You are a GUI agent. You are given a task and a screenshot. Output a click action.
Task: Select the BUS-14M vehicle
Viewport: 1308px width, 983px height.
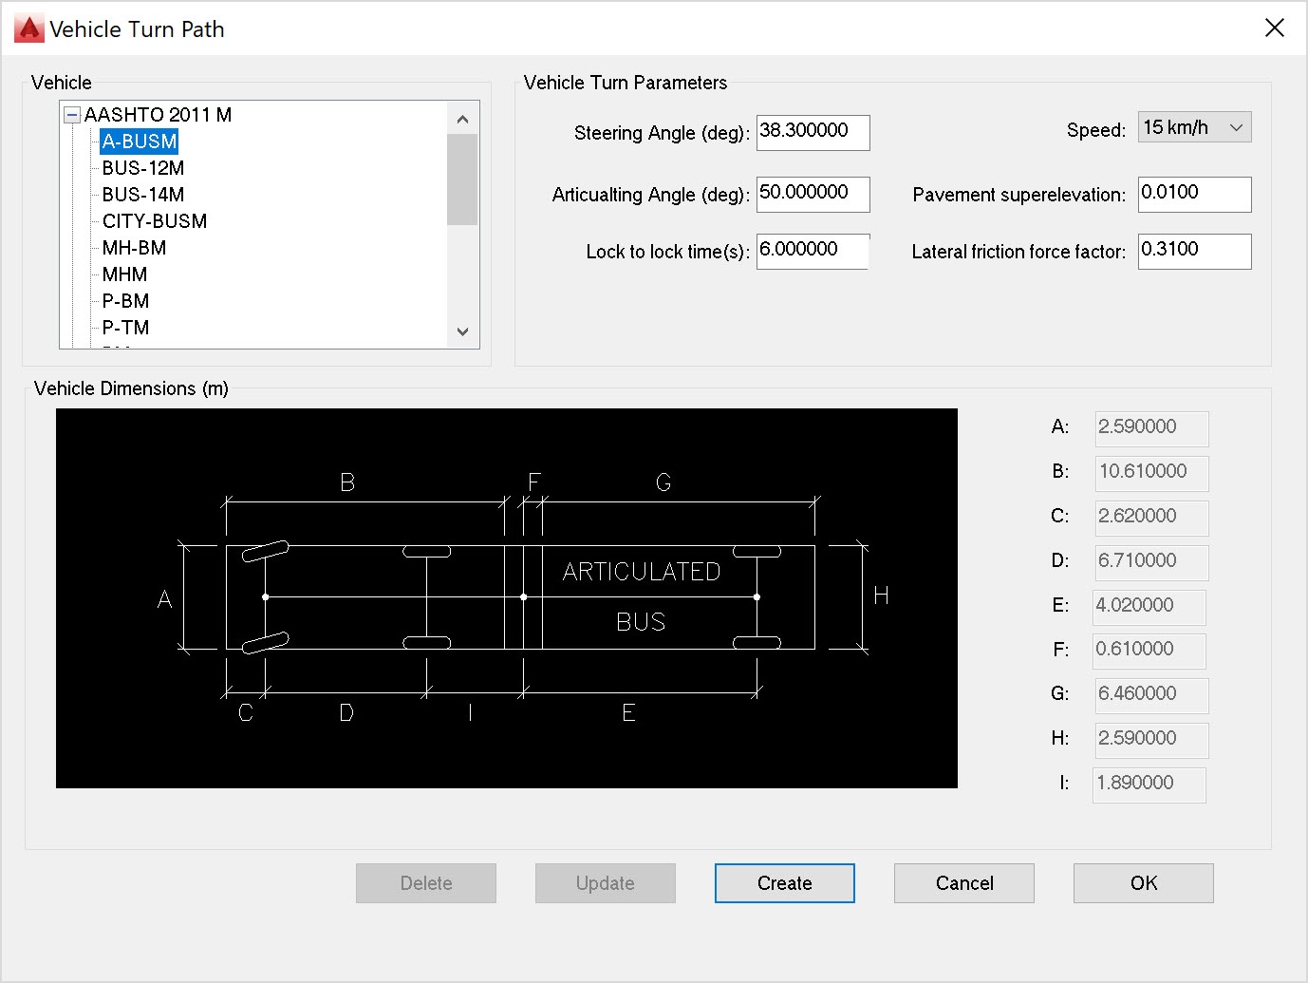click(143, 195)
